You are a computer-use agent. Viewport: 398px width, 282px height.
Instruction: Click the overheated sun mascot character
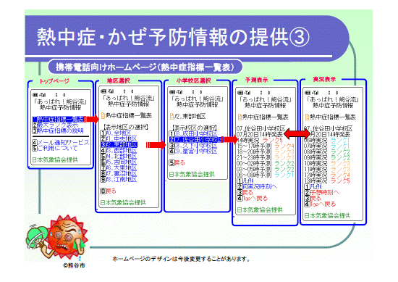click(x=58, y=238)
